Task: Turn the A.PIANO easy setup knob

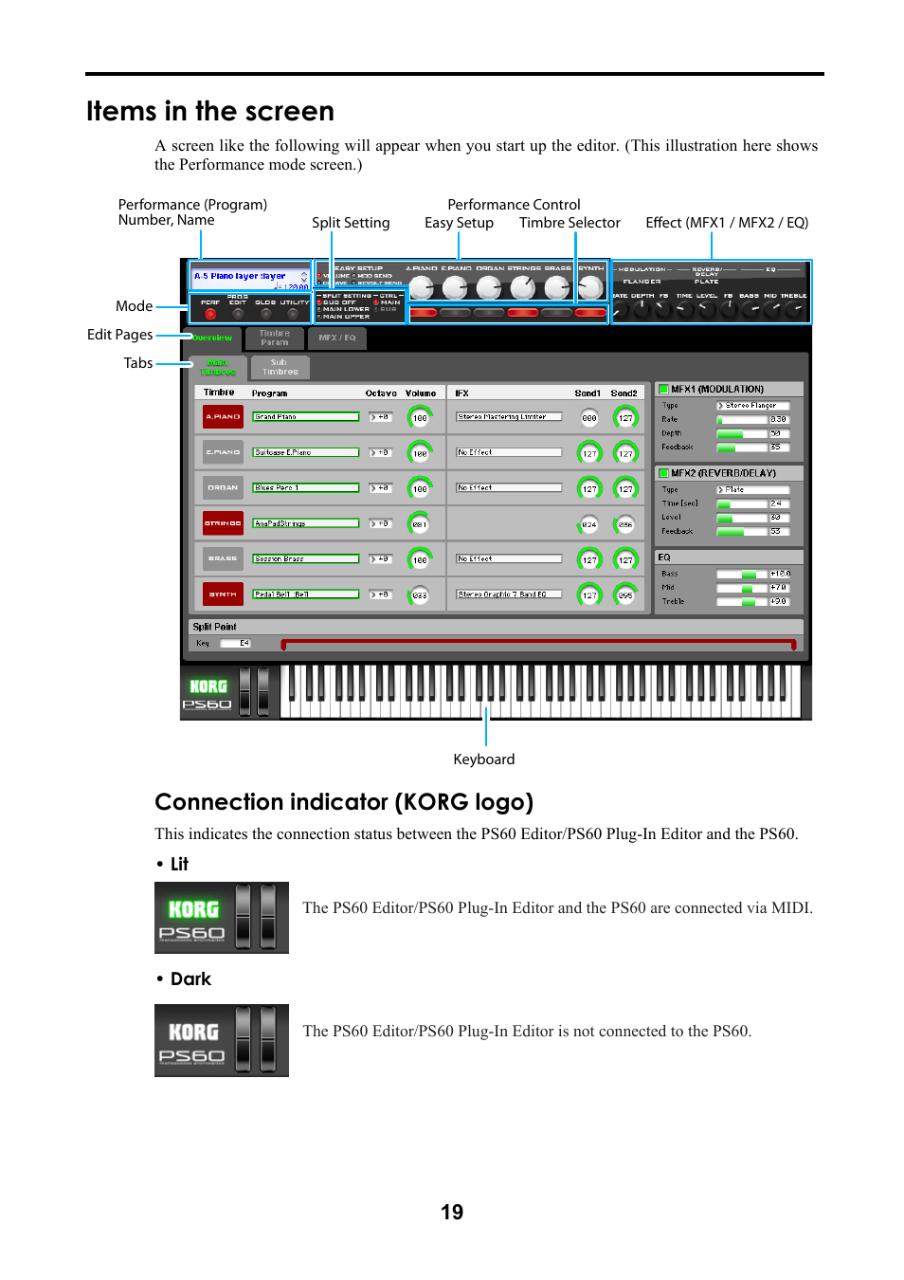Action: (422, 287)
